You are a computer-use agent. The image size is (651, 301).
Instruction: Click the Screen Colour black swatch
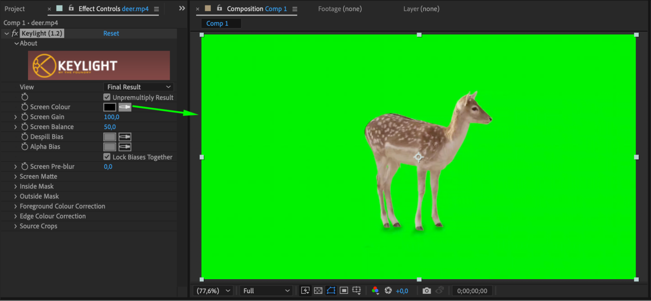click(x=109, y=107)
